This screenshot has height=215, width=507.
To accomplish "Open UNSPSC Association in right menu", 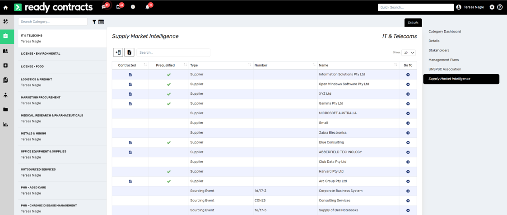I will (x=445, y=69).
